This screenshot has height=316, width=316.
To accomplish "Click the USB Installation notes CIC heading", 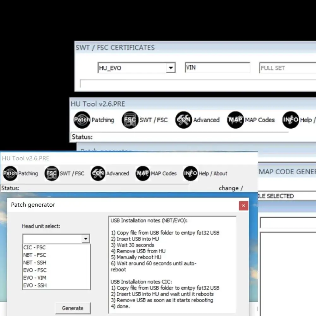I will (141, 282).
